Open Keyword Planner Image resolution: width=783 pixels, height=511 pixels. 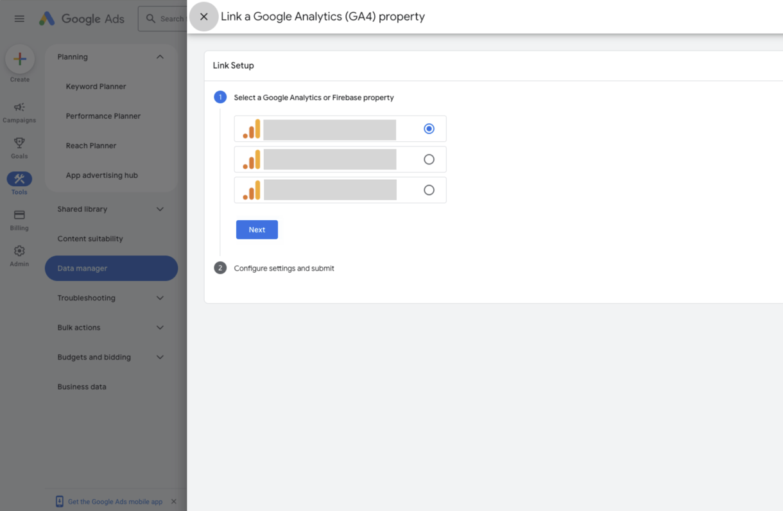tap(96, 86)
